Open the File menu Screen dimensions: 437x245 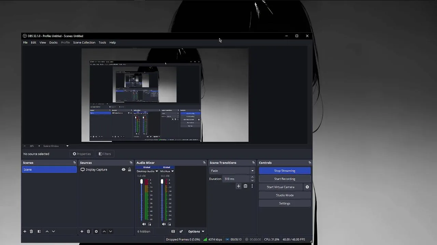tap(25, 43)
